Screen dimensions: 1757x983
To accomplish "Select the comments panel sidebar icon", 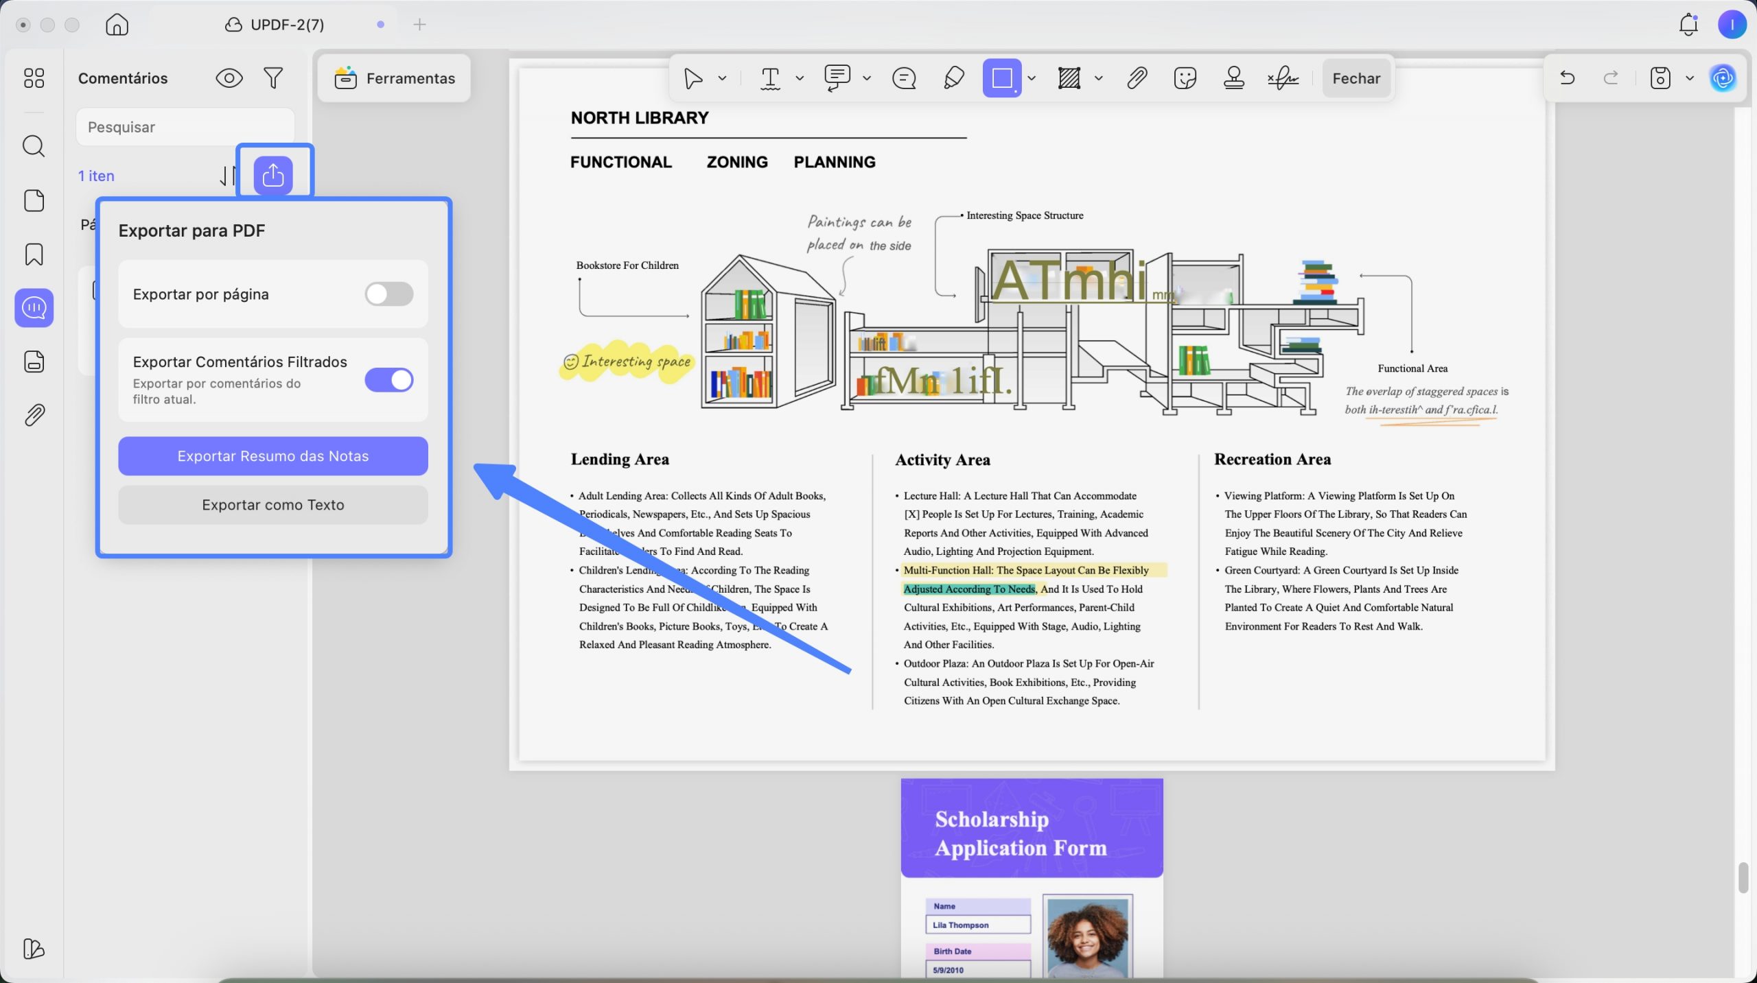I will tap(34, 308).
